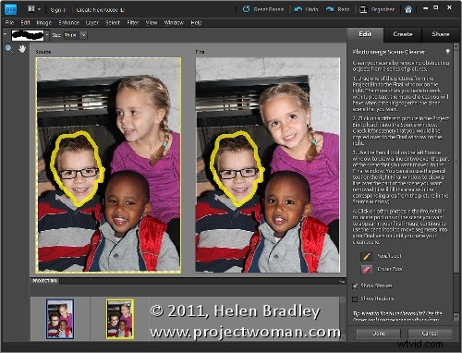
Task: Go to the Home welcome screen icon
Action: (x=408, y=9)
